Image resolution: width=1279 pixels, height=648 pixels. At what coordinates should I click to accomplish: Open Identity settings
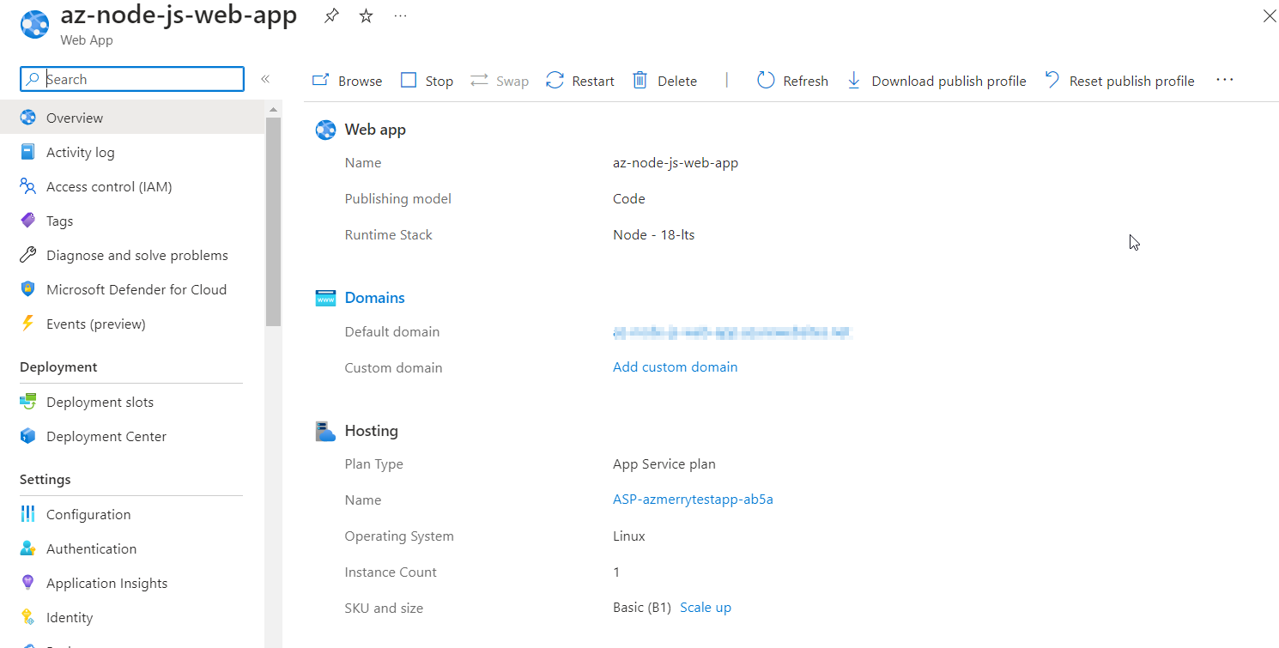pos(132,617)
